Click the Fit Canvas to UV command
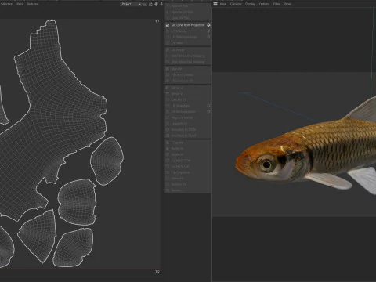376x282 pixels. coord(183,81)
